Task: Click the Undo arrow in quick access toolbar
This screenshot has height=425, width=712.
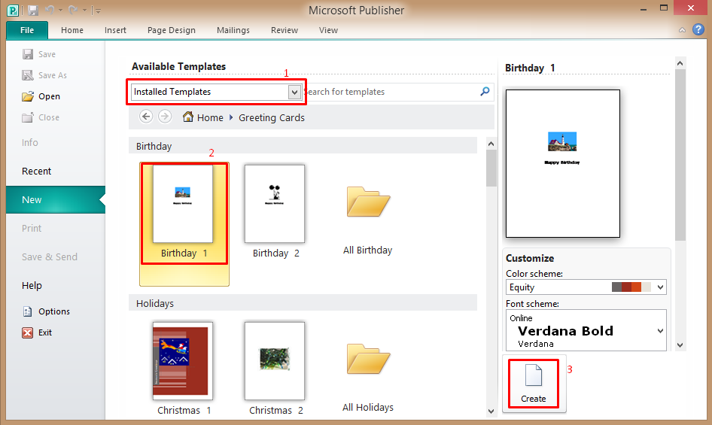Action: point(50,10)
